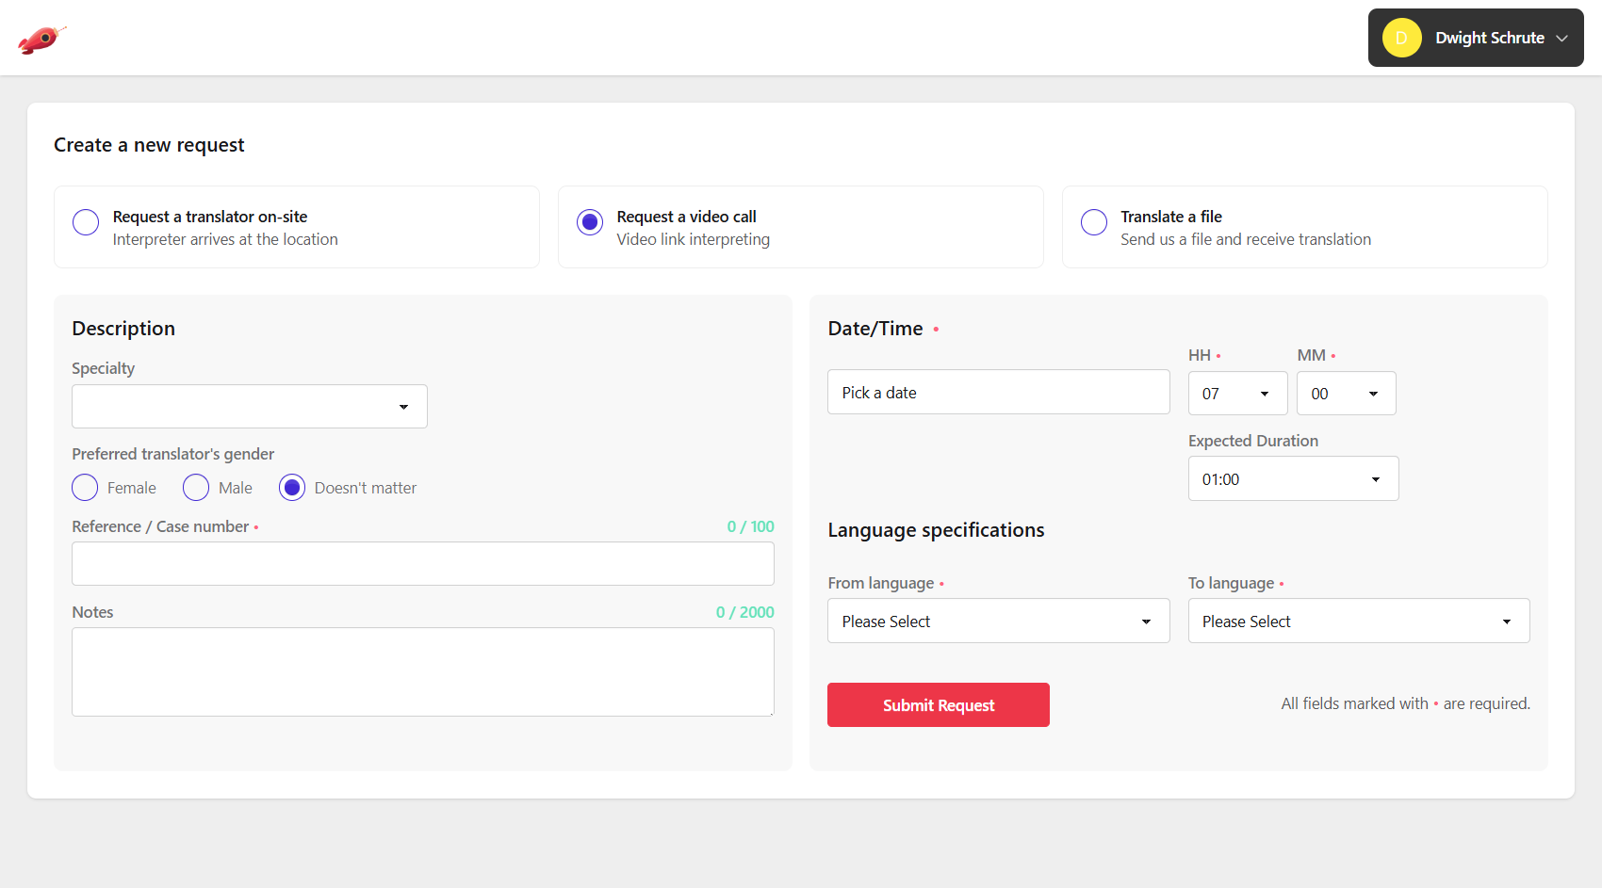Click the Submit Request button
The image size is (1602, 888).
click(x=939, y=704)
